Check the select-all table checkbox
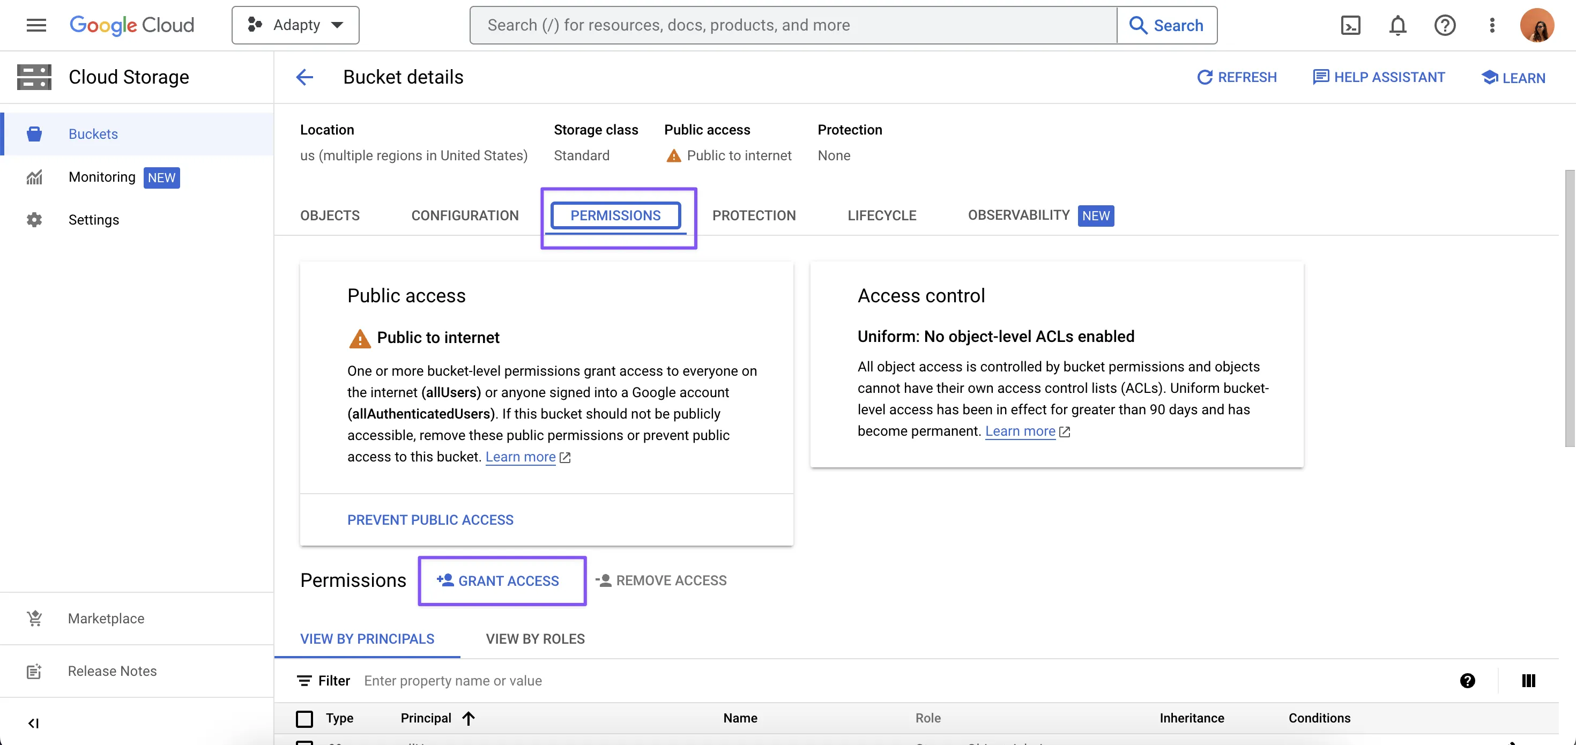The image size is (1576, 745). (x=304, y=718)
